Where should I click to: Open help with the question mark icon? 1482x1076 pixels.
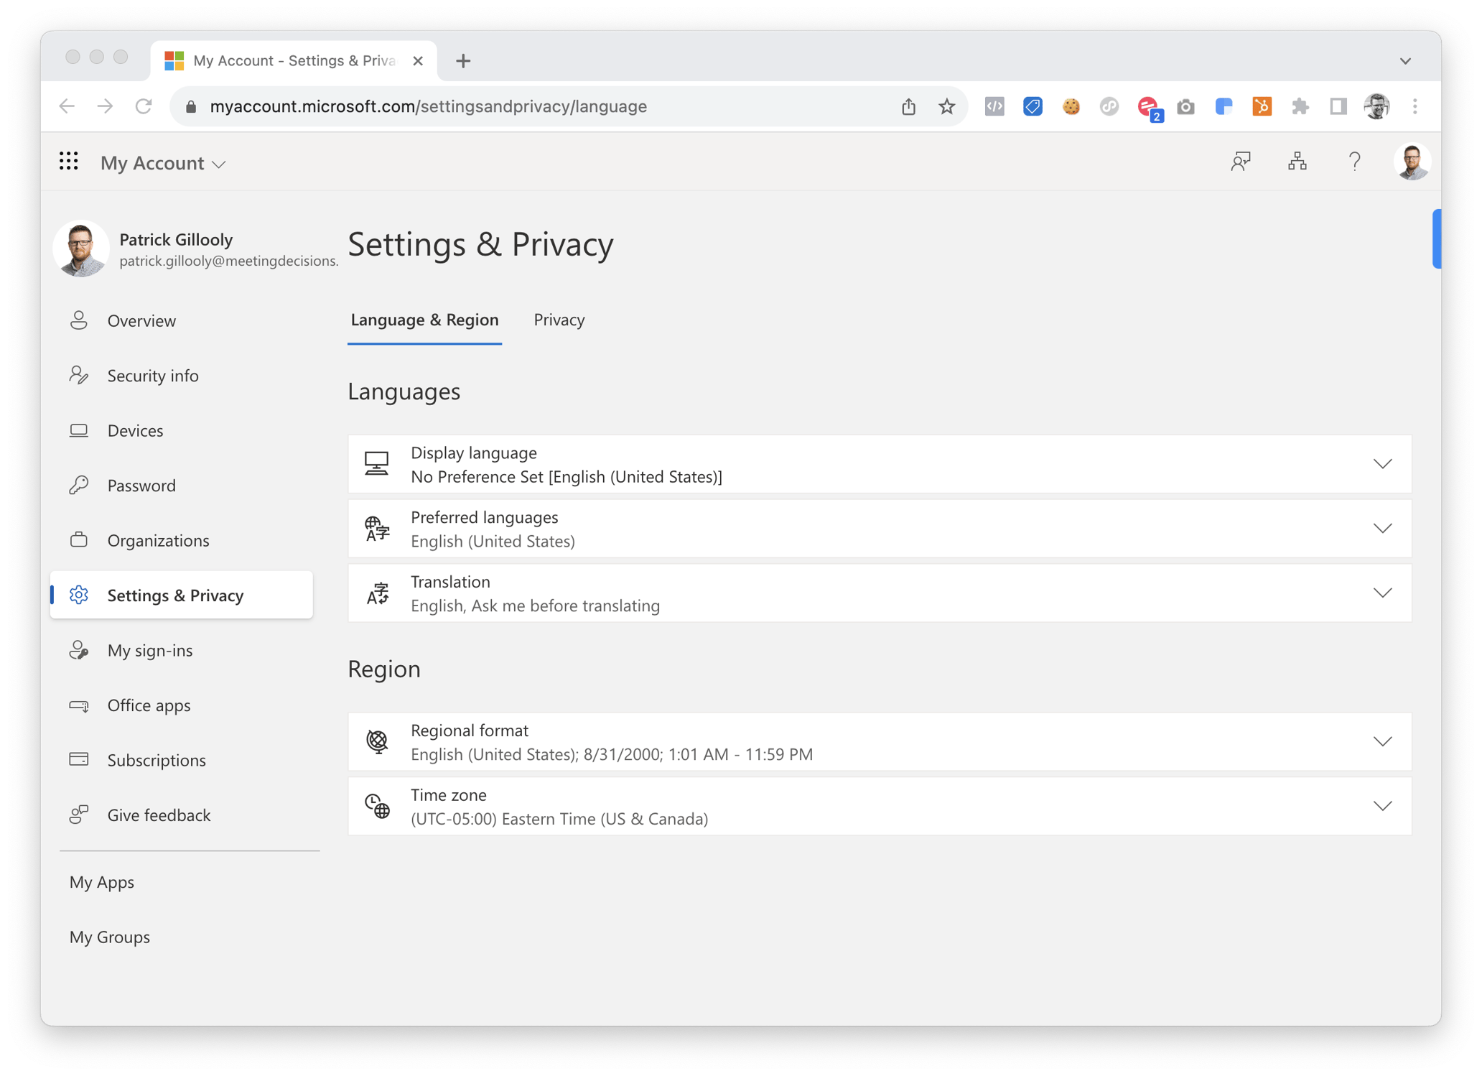click(1354, 162)
